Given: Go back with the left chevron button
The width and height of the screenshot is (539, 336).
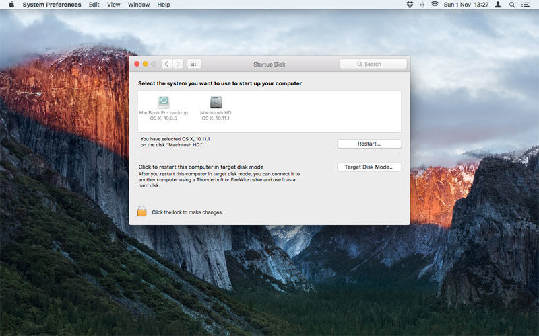Looking at the screenshot, I should [166, 64].
